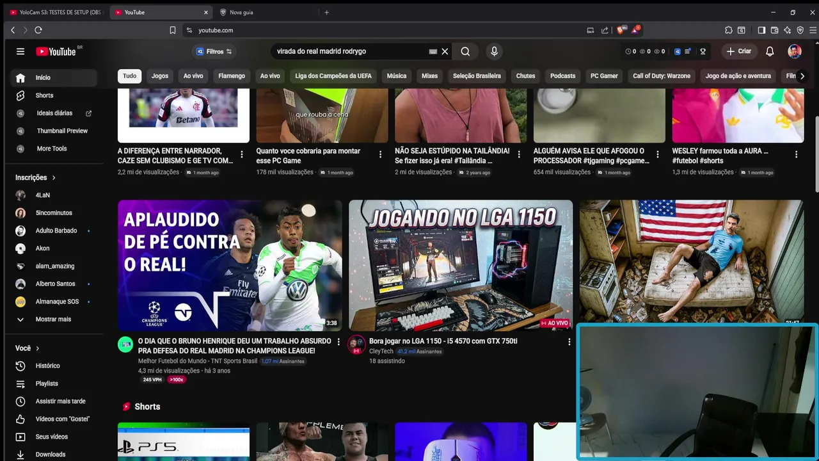Open Ideais diárias in the sidebar
Image resolution: width=819 pixels, height=461 pixels.
click(x=54, y=113)
